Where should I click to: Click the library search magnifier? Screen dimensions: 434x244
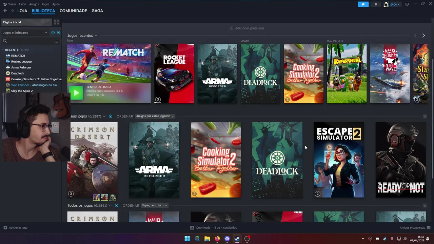pyautogui.click(x=5, y=41)
